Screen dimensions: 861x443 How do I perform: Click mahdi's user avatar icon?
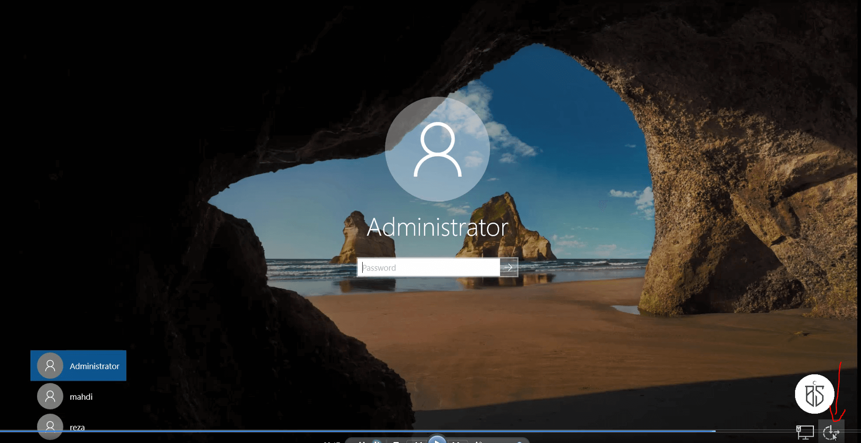[x=50, y=396]
